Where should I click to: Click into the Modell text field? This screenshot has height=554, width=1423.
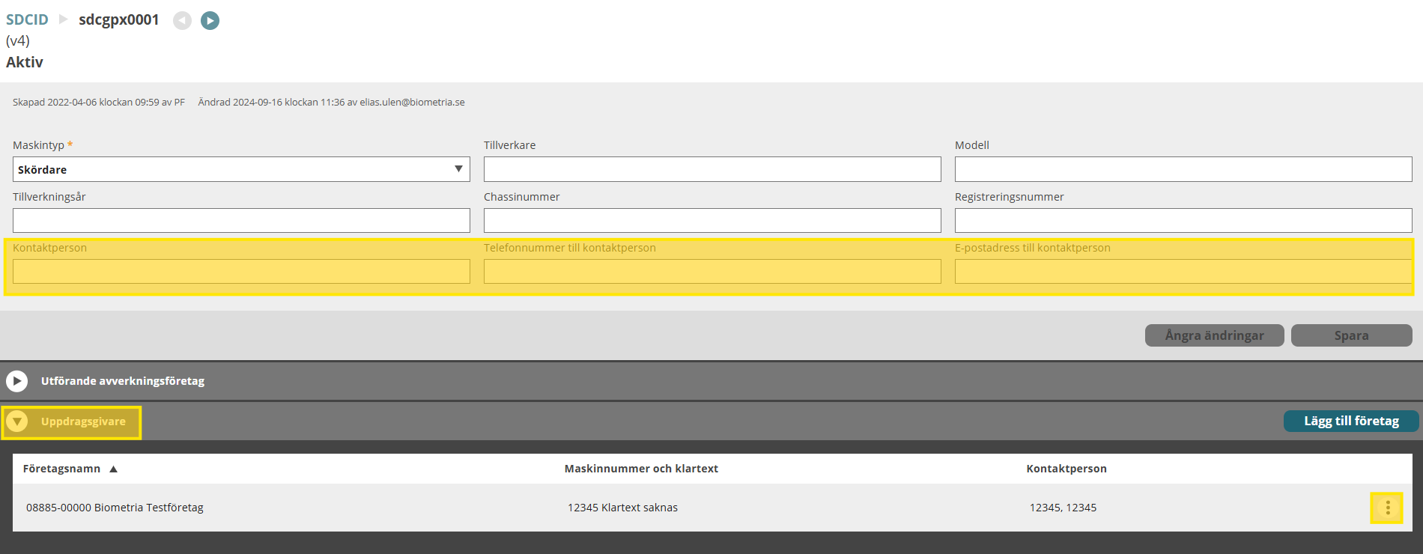click(1183, 169)
